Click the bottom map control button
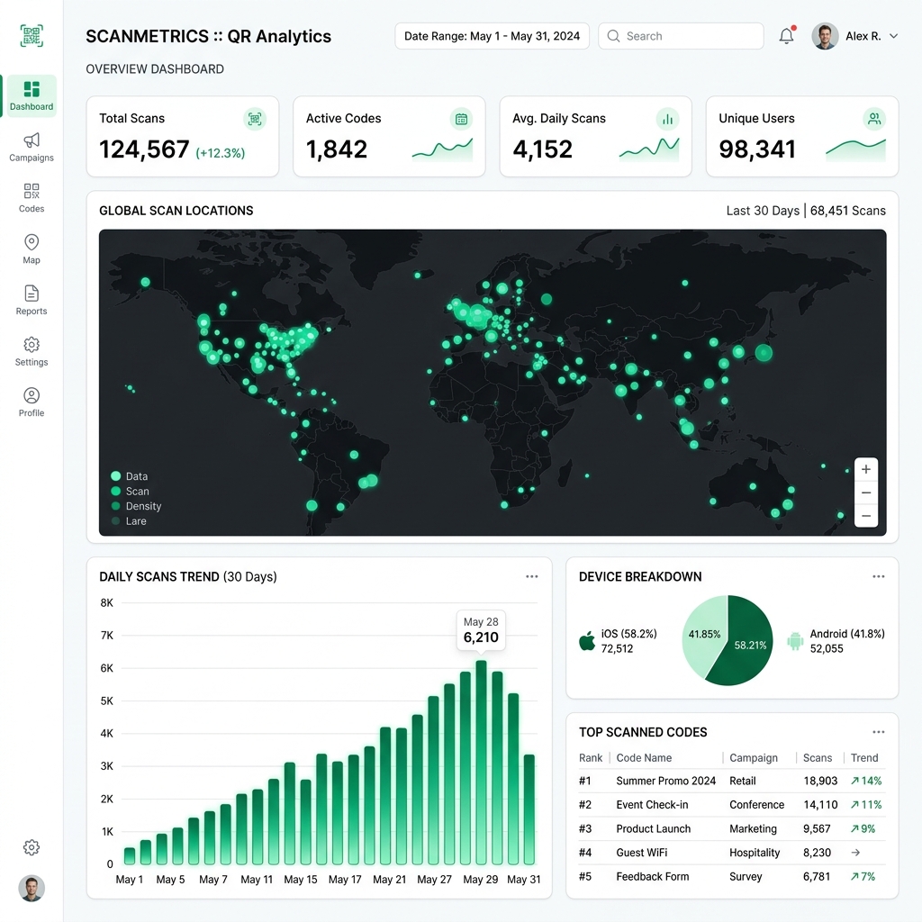Screen dimensions: 922x922 (x=866, y=516)
